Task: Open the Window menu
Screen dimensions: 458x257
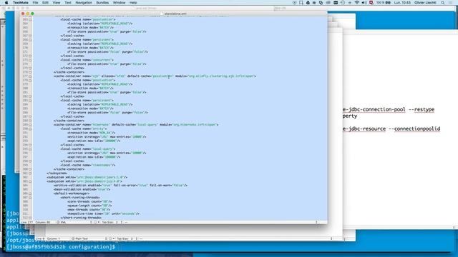Action: 120,3
